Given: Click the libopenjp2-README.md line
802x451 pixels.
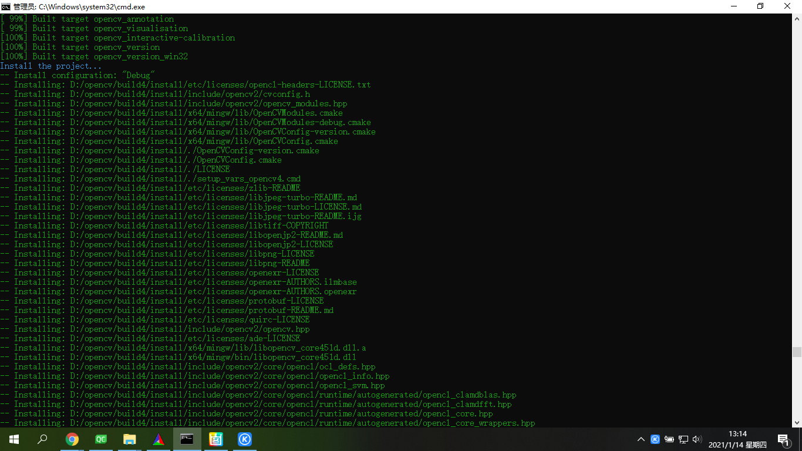Looking at the screenshot, I should (171, 235).
